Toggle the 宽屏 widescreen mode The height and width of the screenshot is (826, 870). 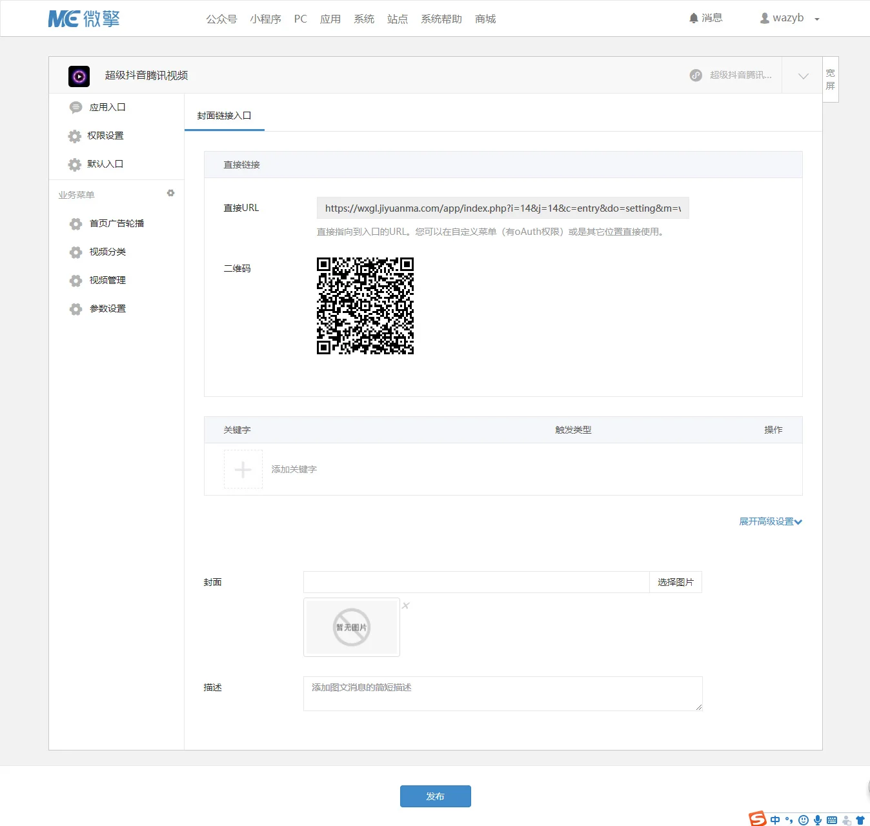point(831,79)
